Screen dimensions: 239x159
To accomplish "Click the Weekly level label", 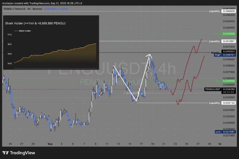I will 215,53.
